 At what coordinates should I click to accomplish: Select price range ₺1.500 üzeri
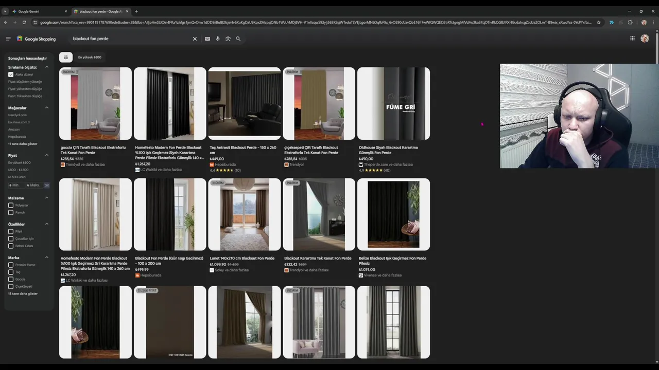coord(17,177)
